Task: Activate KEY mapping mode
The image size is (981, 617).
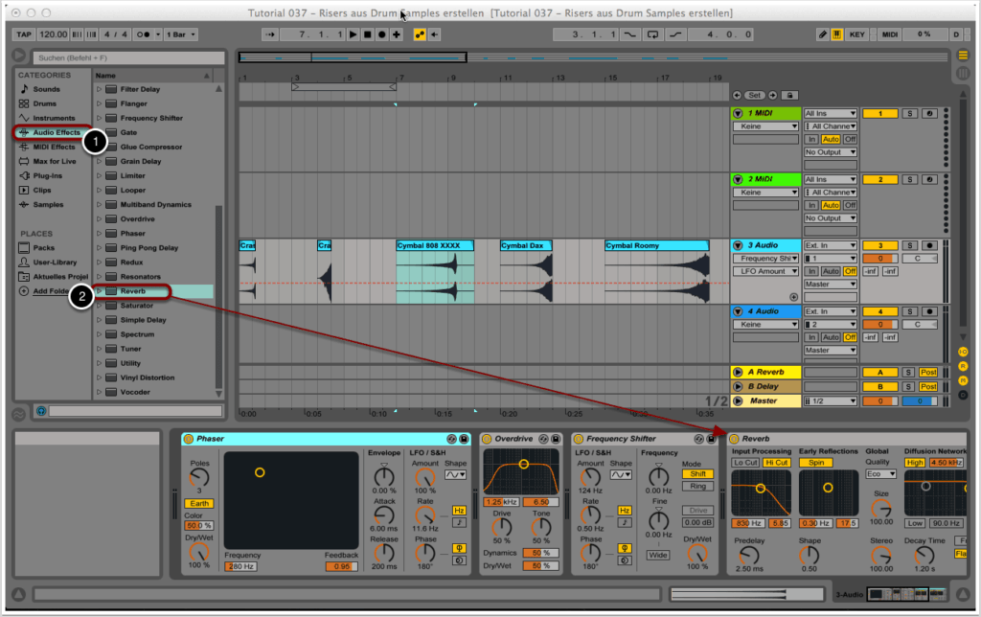Action: click(x=857, y=34)
